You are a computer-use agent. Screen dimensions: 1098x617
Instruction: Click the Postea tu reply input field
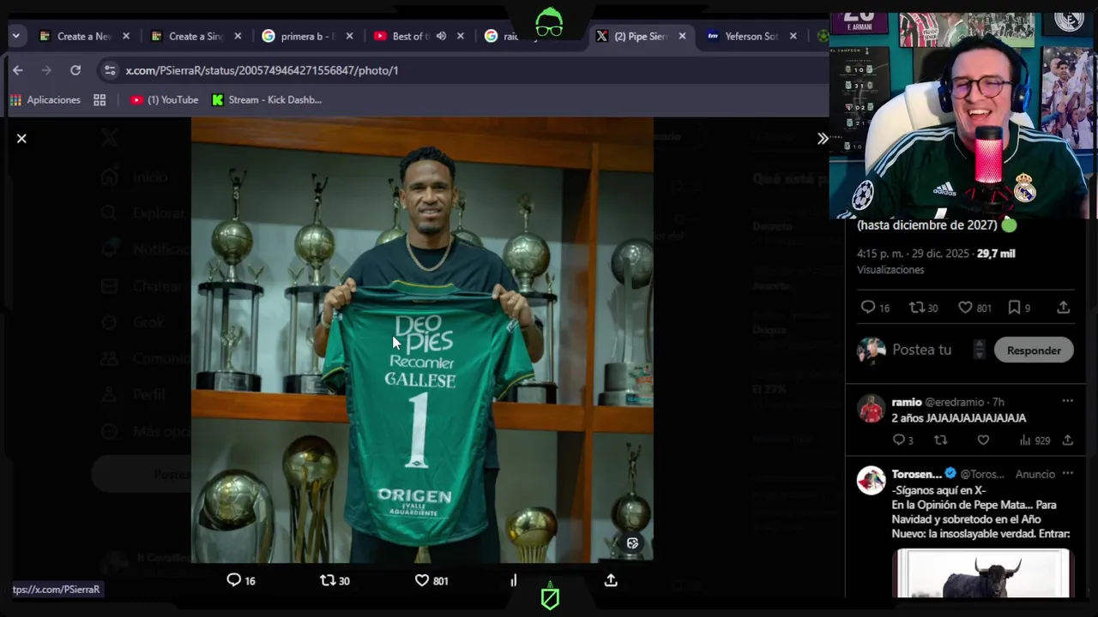[x=922, y=350]
